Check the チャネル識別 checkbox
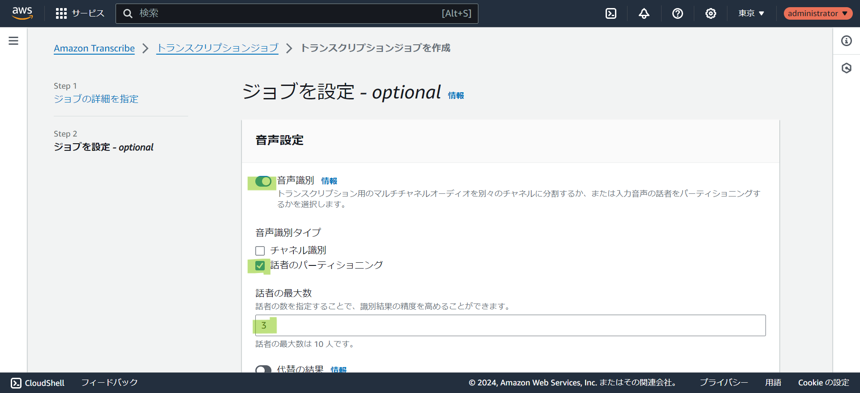 [x=260, y=251]
